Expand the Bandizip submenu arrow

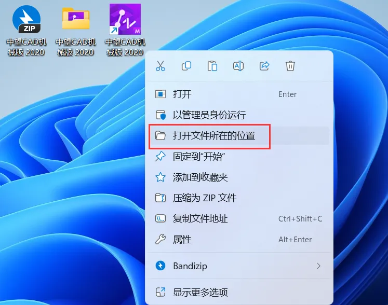pyautogui.click(x=319, y=266)
